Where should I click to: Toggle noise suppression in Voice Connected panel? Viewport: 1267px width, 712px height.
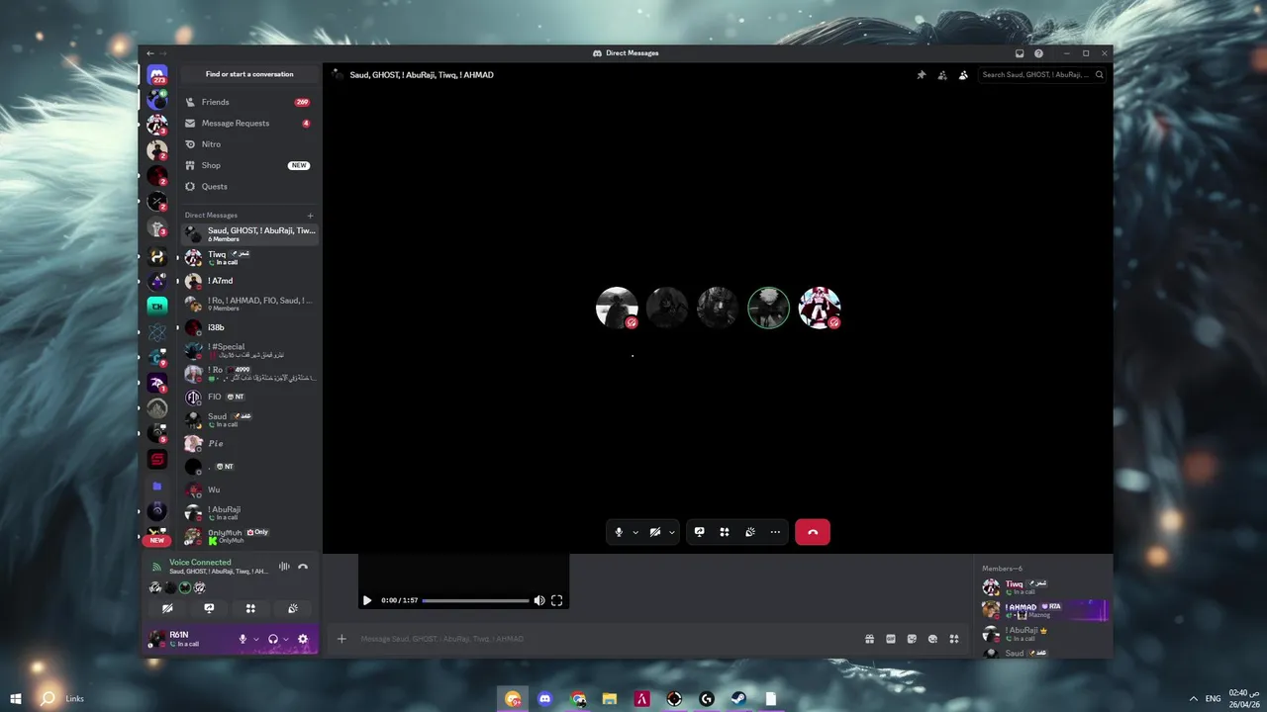tap(284, 567)
